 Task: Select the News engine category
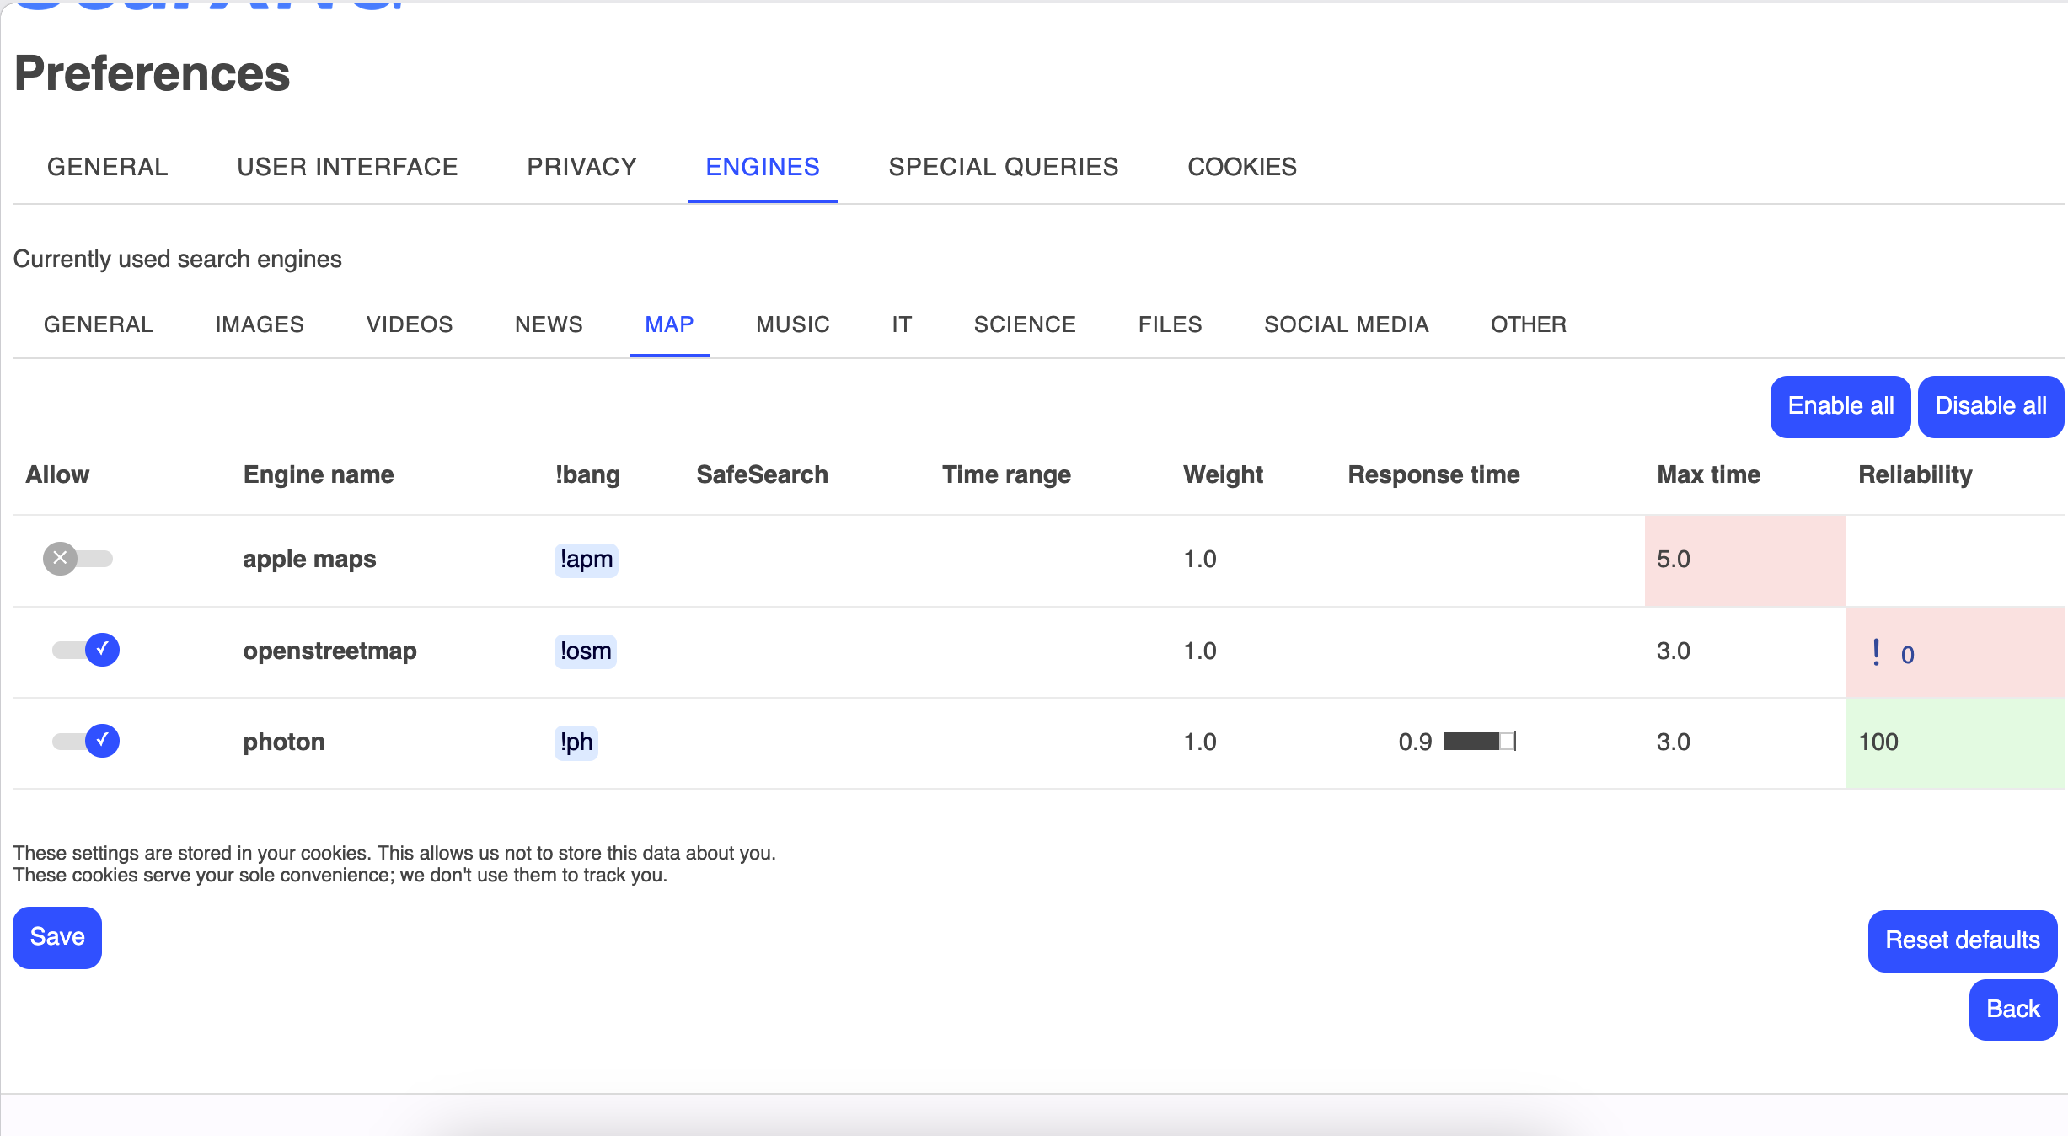tap(549, 324)
